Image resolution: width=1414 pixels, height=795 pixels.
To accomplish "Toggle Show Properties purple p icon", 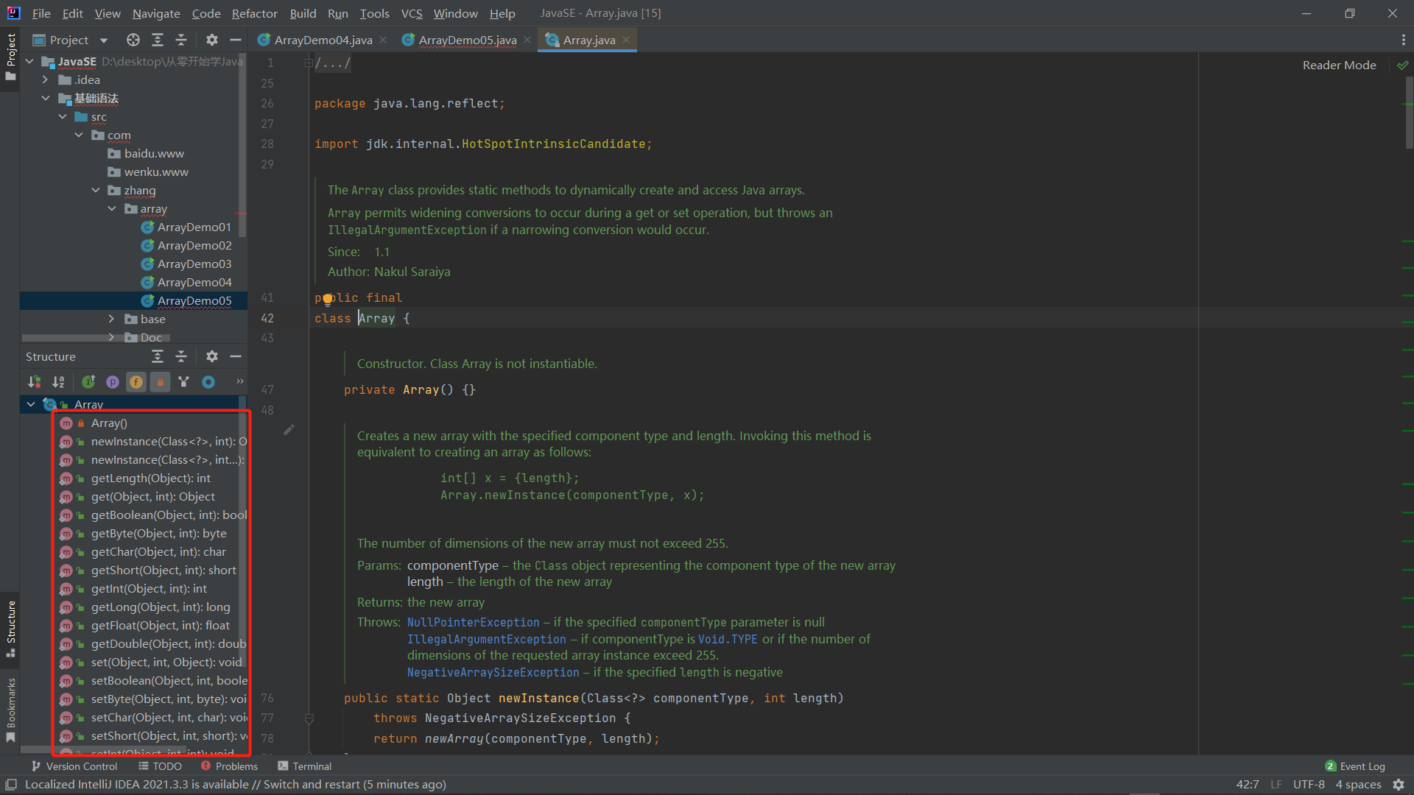I will click(113, 381).
